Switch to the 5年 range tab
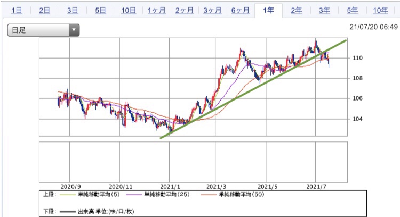 click(353, 11)
